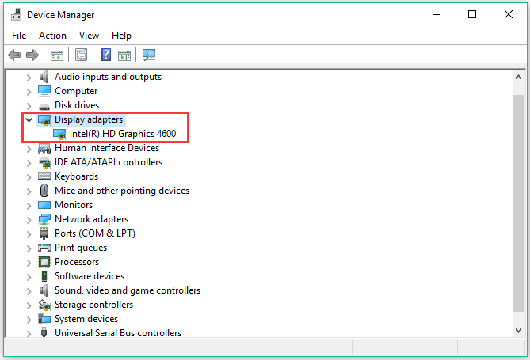Image resolution: width=530 pixels, height=360 pixels.
Task: Close the Device Manager window
Action: (x=509, y=14)
